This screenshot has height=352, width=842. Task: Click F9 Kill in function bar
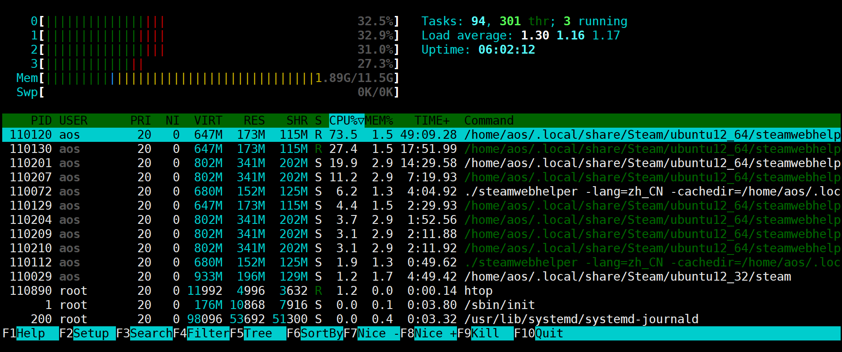(x=485, y=333)
